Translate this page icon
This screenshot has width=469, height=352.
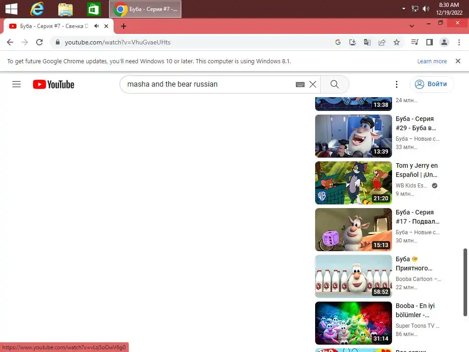click(x=367, y=42)
